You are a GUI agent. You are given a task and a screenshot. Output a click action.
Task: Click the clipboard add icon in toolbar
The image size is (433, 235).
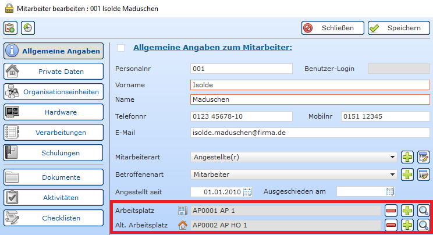(x=10, y=28)
